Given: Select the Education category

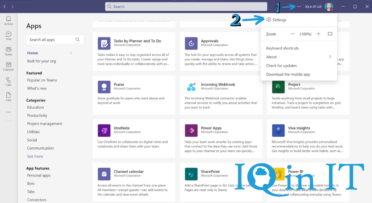Looking at the screenshot, I should click(x=35, y=107).
